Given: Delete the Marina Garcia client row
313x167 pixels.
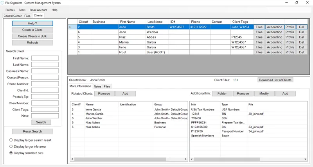Looking at the screenshot, I should click(302, 42).
